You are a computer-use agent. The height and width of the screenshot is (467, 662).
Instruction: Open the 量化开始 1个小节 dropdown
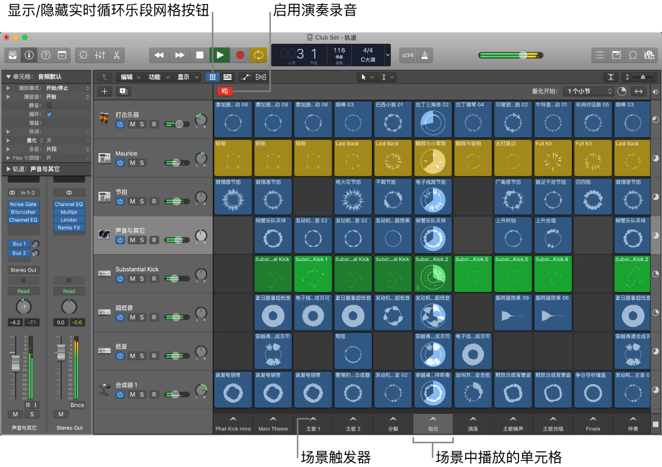[588, 91]
